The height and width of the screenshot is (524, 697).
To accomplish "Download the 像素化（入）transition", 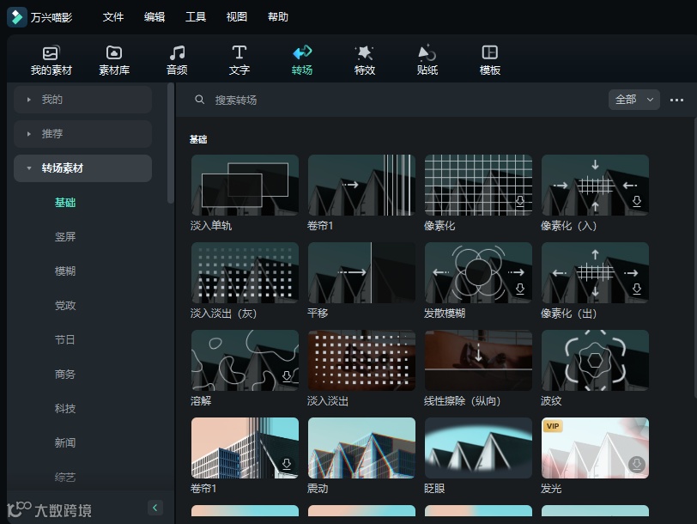I will tap(637, 202).
